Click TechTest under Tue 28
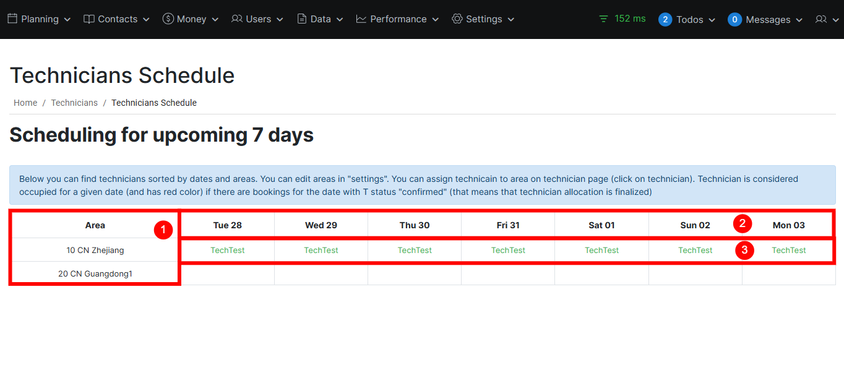Viewport: 844px width, 391px height. click(x=228, y=251)
